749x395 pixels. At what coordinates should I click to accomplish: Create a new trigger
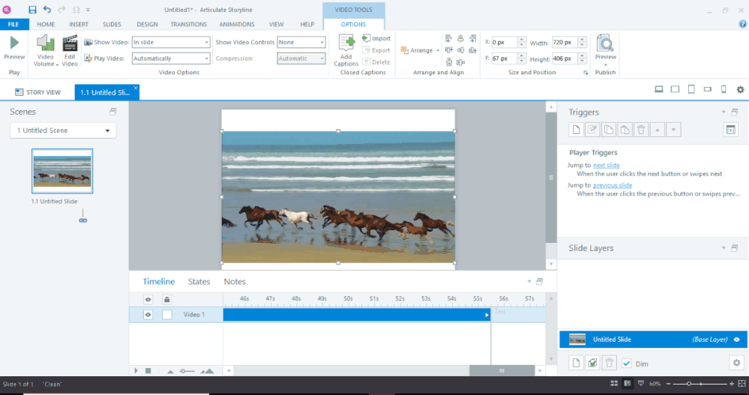point(576,130)
